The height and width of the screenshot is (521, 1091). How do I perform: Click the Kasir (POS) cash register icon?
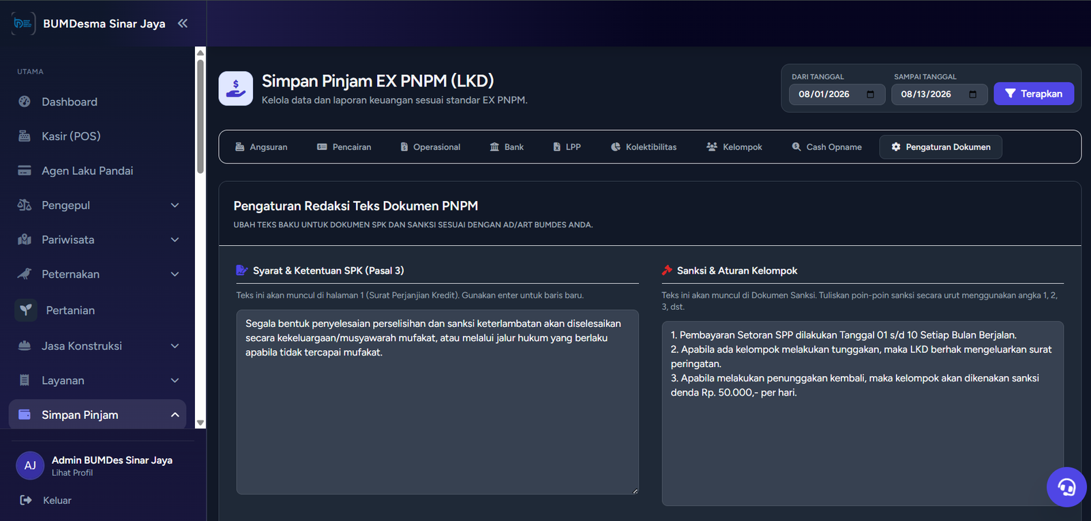pyautogui.click(x=25, y=136)
